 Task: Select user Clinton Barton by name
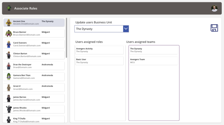pos(20,53)
